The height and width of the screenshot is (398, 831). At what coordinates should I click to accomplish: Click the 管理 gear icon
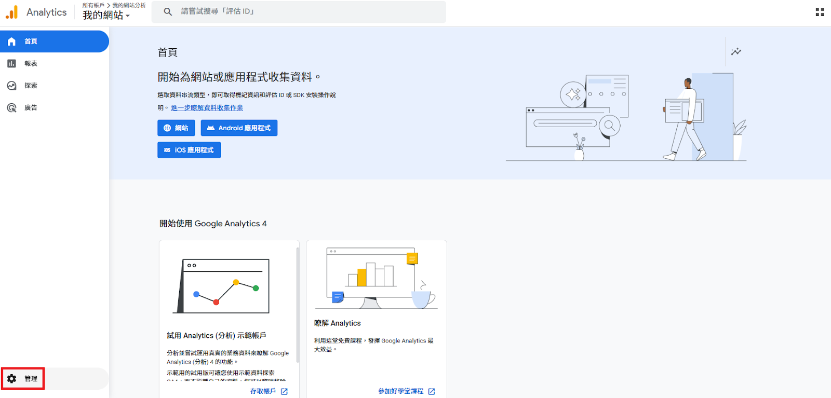(11, 379)
